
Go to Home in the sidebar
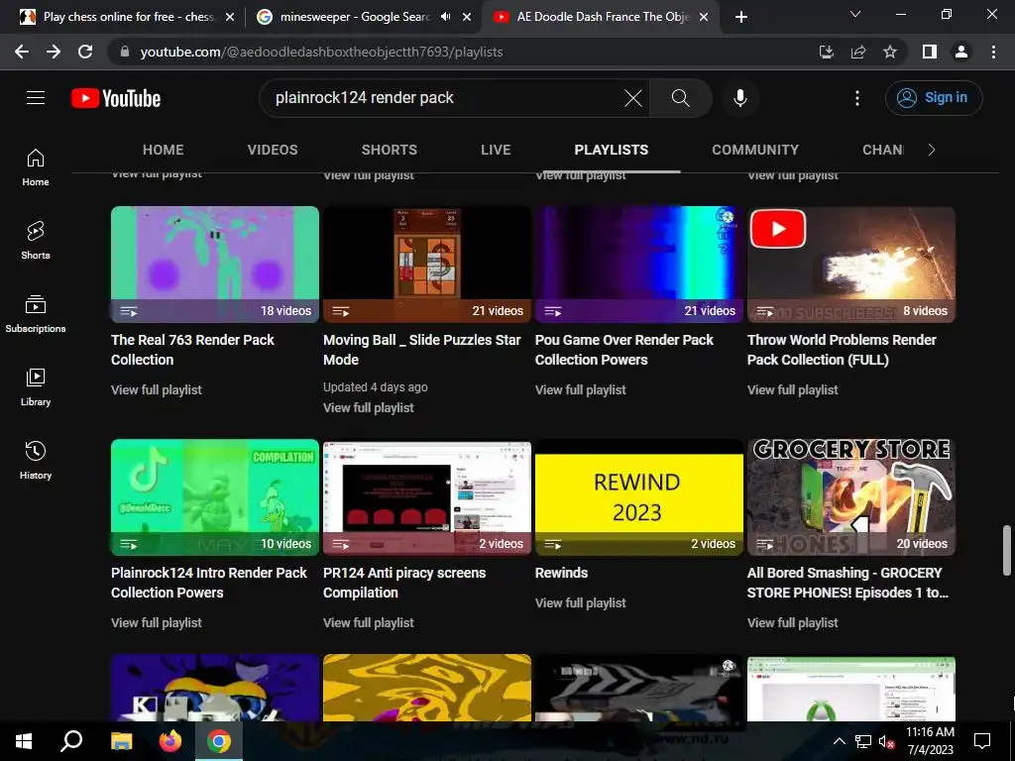(36, 167)
